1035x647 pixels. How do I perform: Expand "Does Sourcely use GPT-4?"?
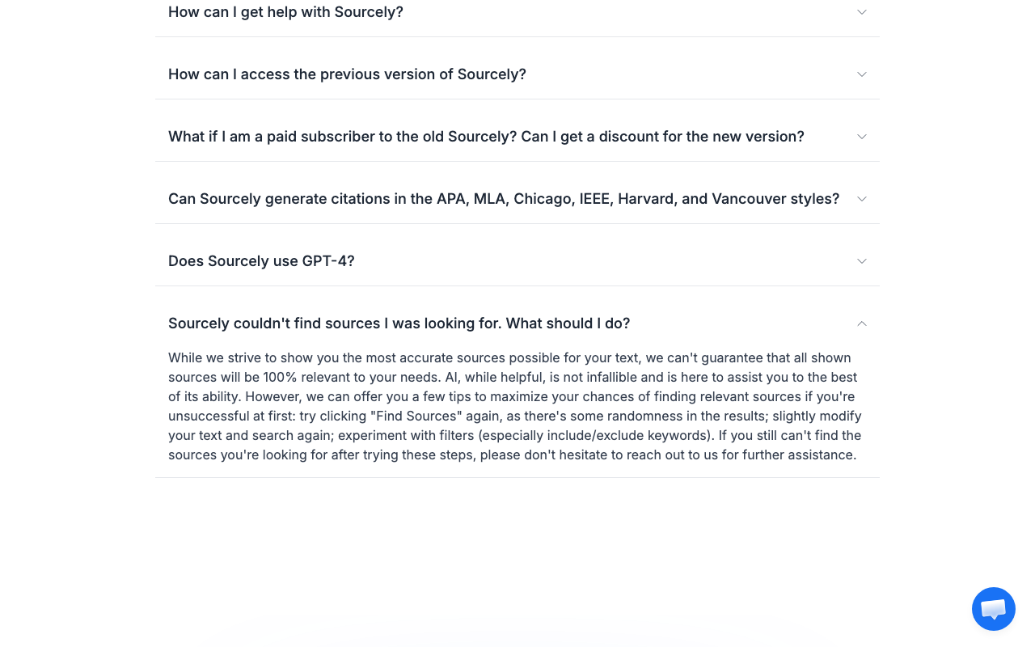point(517,261)
